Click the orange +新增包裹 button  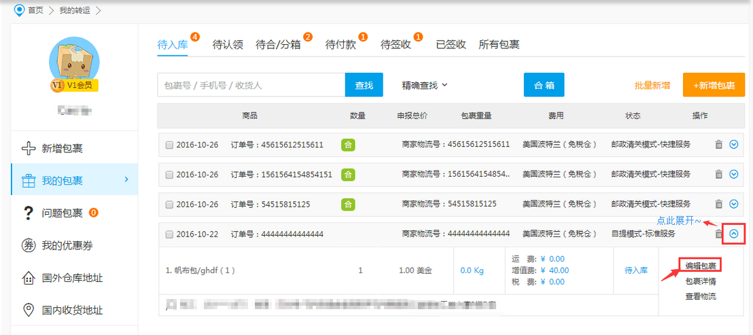coord(714,86)
